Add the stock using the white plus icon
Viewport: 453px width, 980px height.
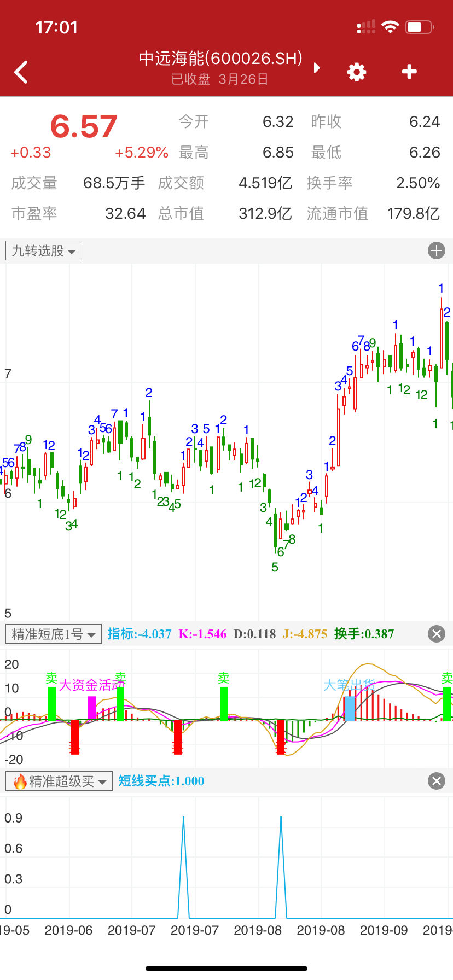click(x=409, y=72)
